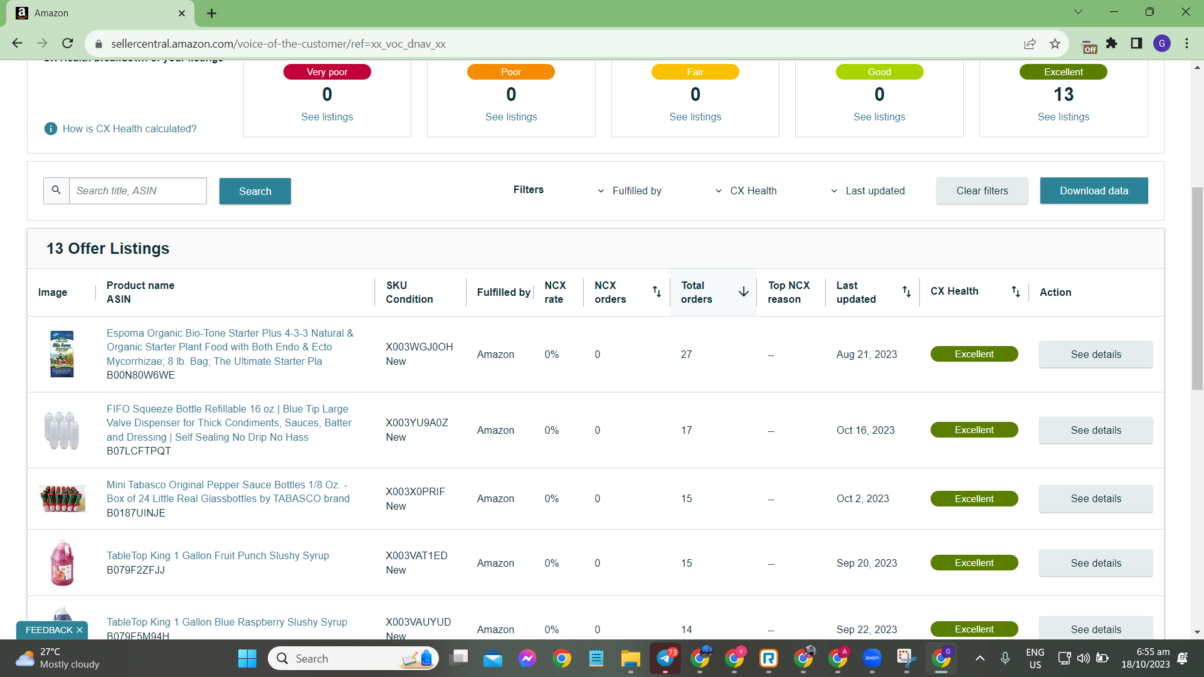
Task: Open the Chrome profile G avatar
Action: click(1162, 43)
